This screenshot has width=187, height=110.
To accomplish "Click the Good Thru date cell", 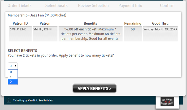I will click(160, 34).
